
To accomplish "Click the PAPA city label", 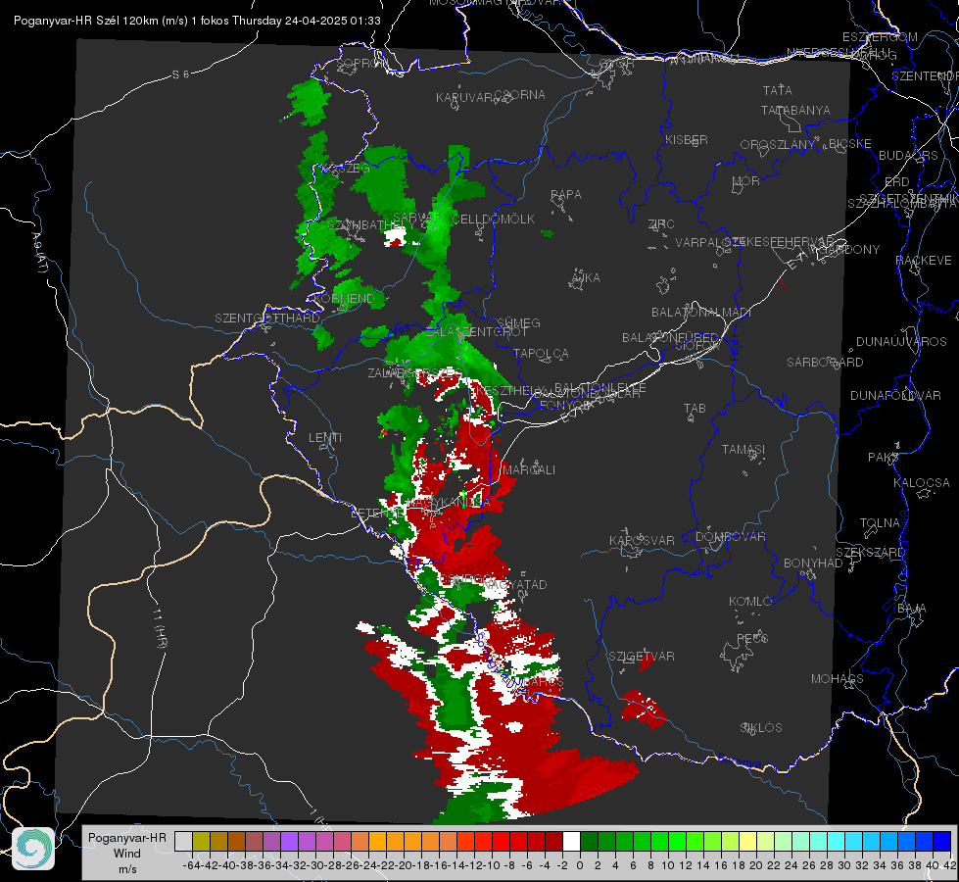I will click(x=566, y=195).
